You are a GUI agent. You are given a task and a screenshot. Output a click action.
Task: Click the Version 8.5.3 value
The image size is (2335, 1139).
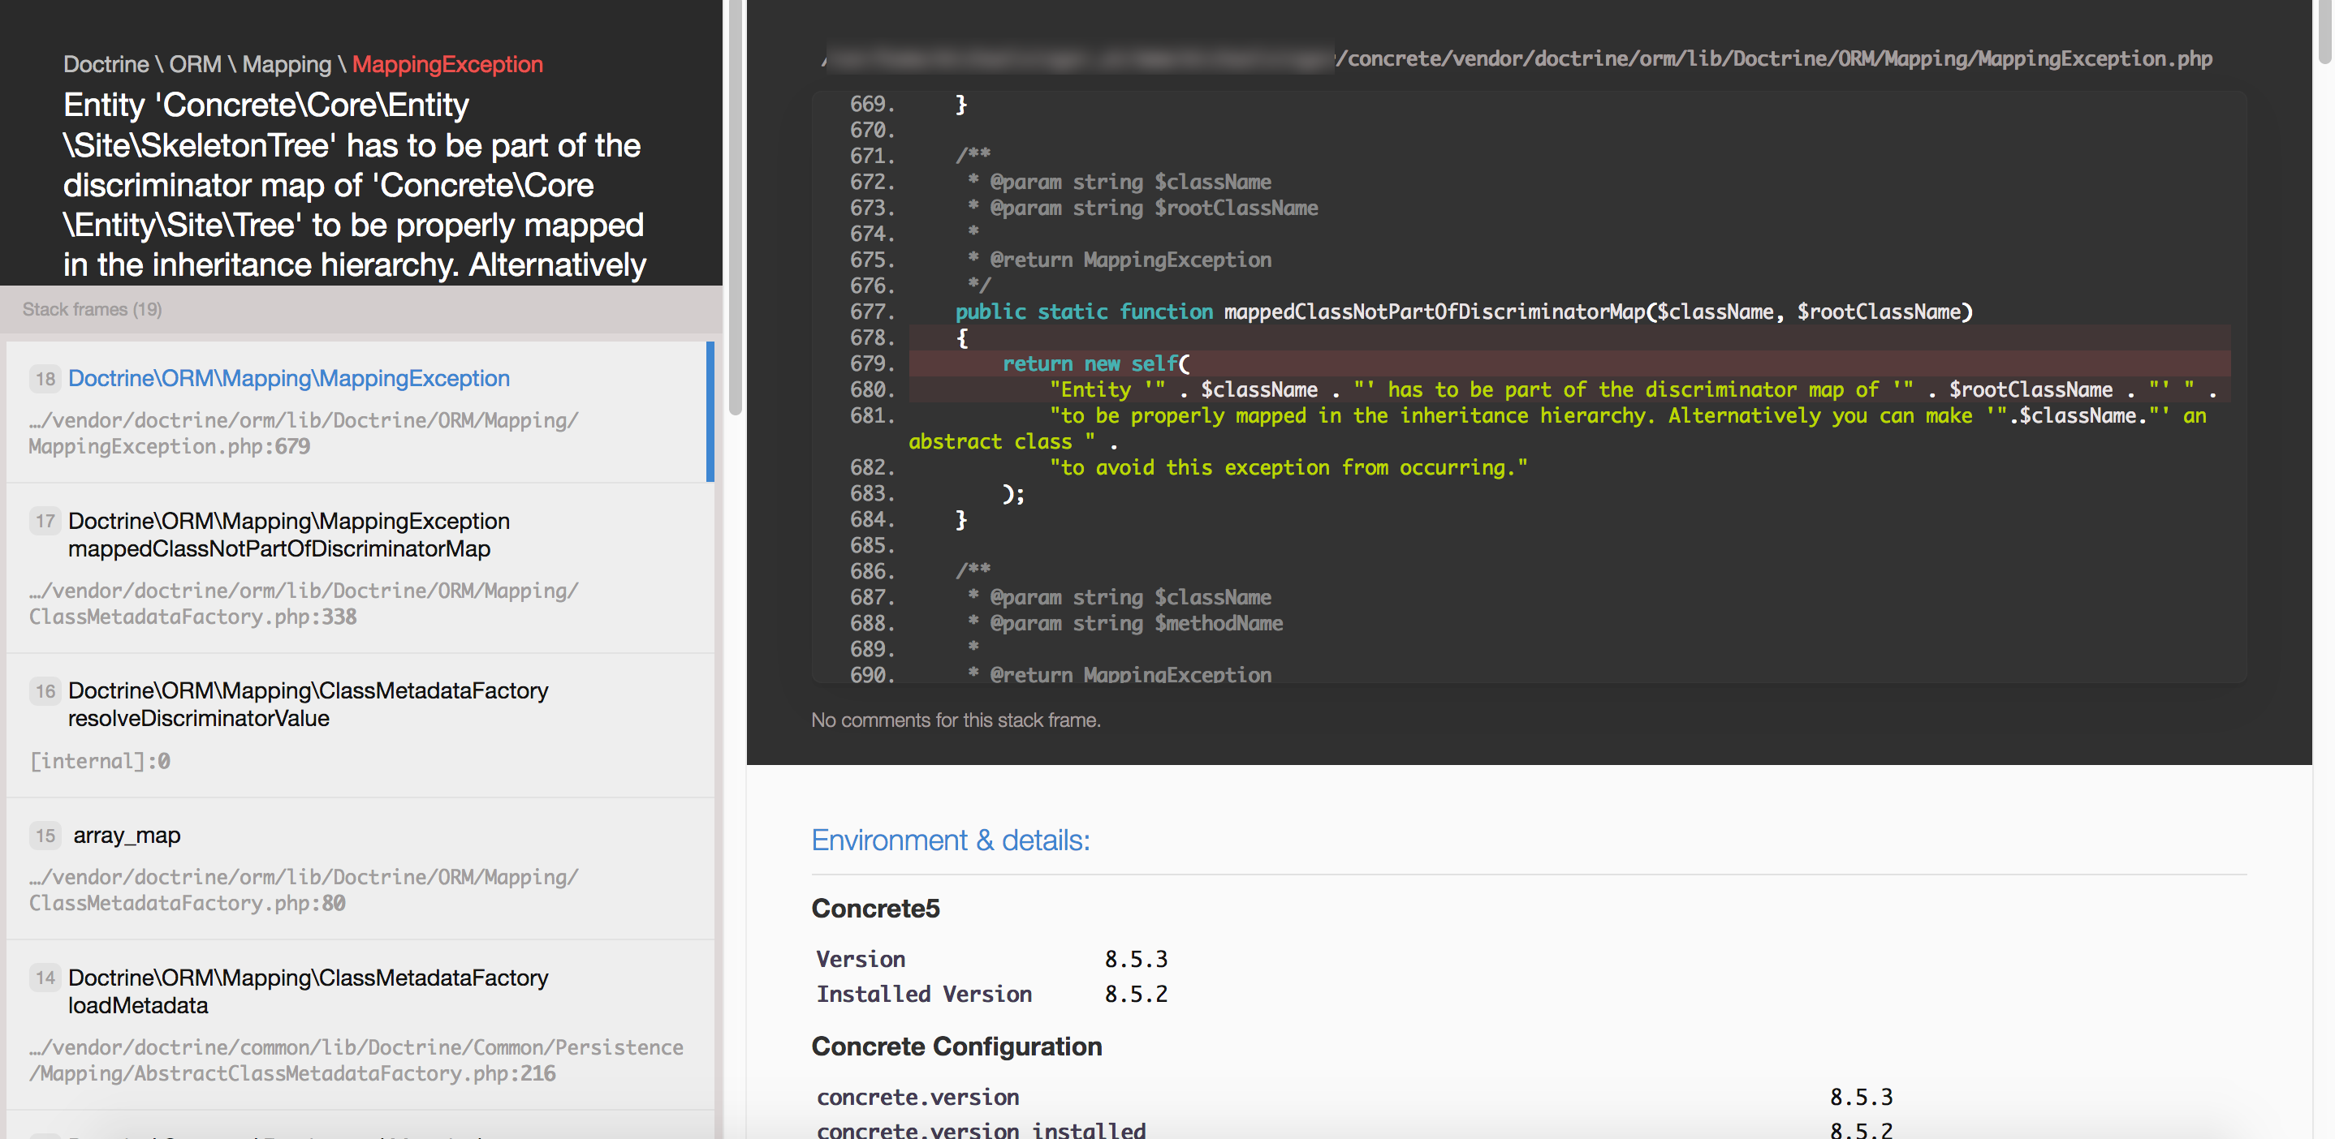[x=1136, y=959]
